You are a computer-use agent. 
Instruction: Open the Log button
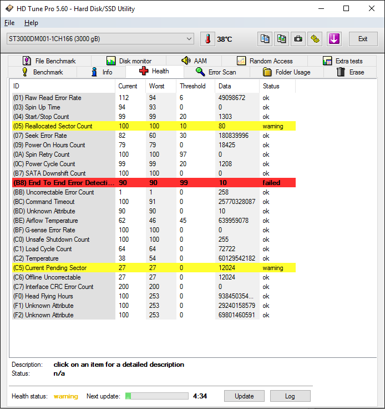tap(290, 396)
